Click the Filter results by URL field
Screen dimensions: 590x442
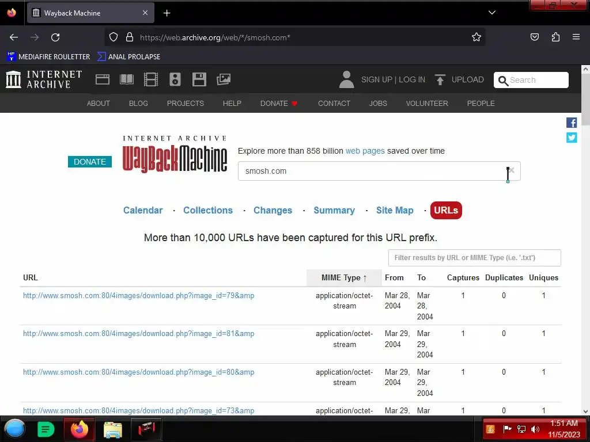[x=475, y=258]
